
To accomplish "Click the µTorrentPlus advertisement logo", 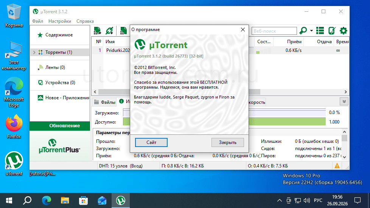I will tap(59, 146).
